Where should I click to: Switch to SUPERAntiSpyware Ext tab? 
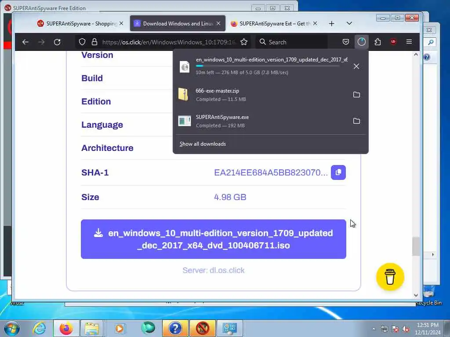click(x=274, y=24)
